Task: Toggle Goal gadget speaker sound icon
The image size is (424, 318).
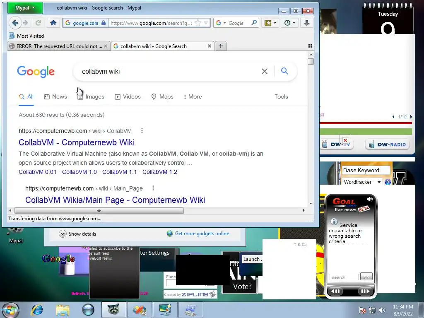Action: click(370, 199)
